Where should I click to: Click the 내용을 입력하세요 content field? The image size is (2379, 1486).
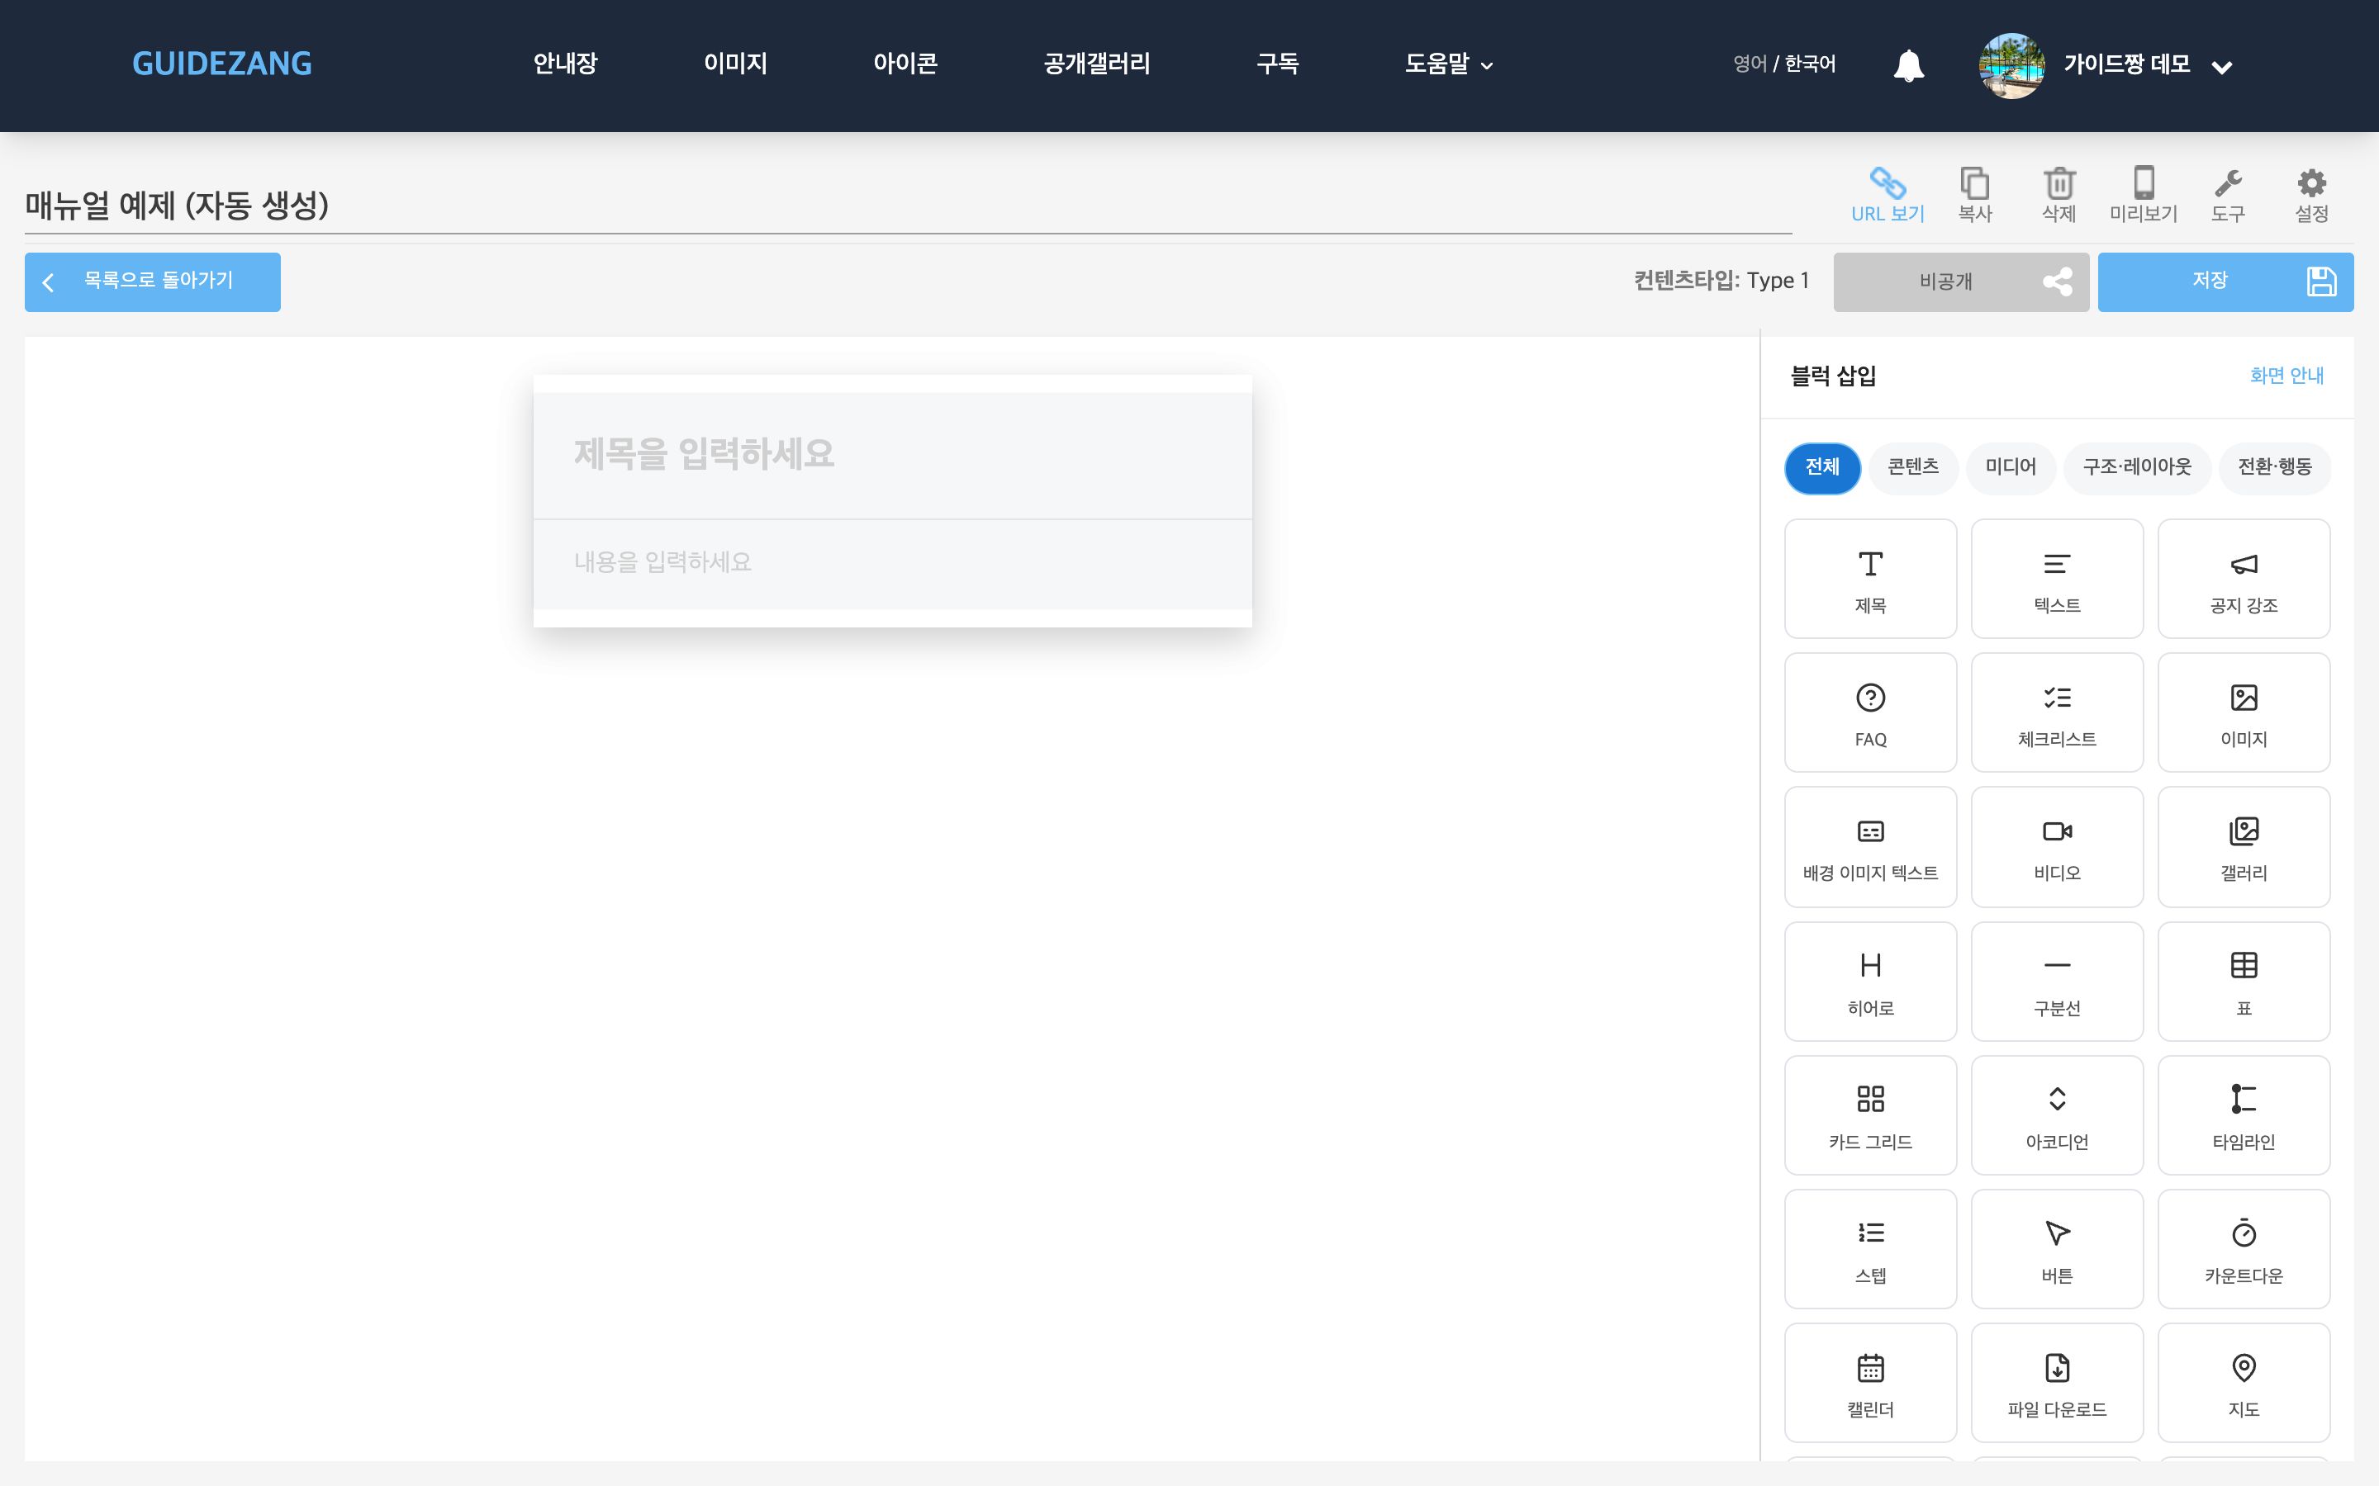pos(893,563)
